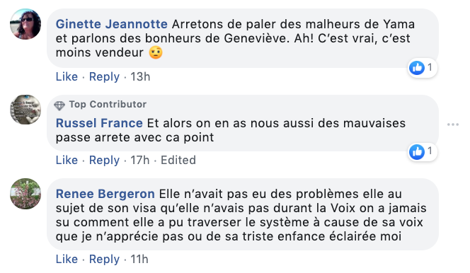Click the 13h timestamp on Ginette's comment
The width and height of the screenshot is (470, 273).
coord(140,76)
